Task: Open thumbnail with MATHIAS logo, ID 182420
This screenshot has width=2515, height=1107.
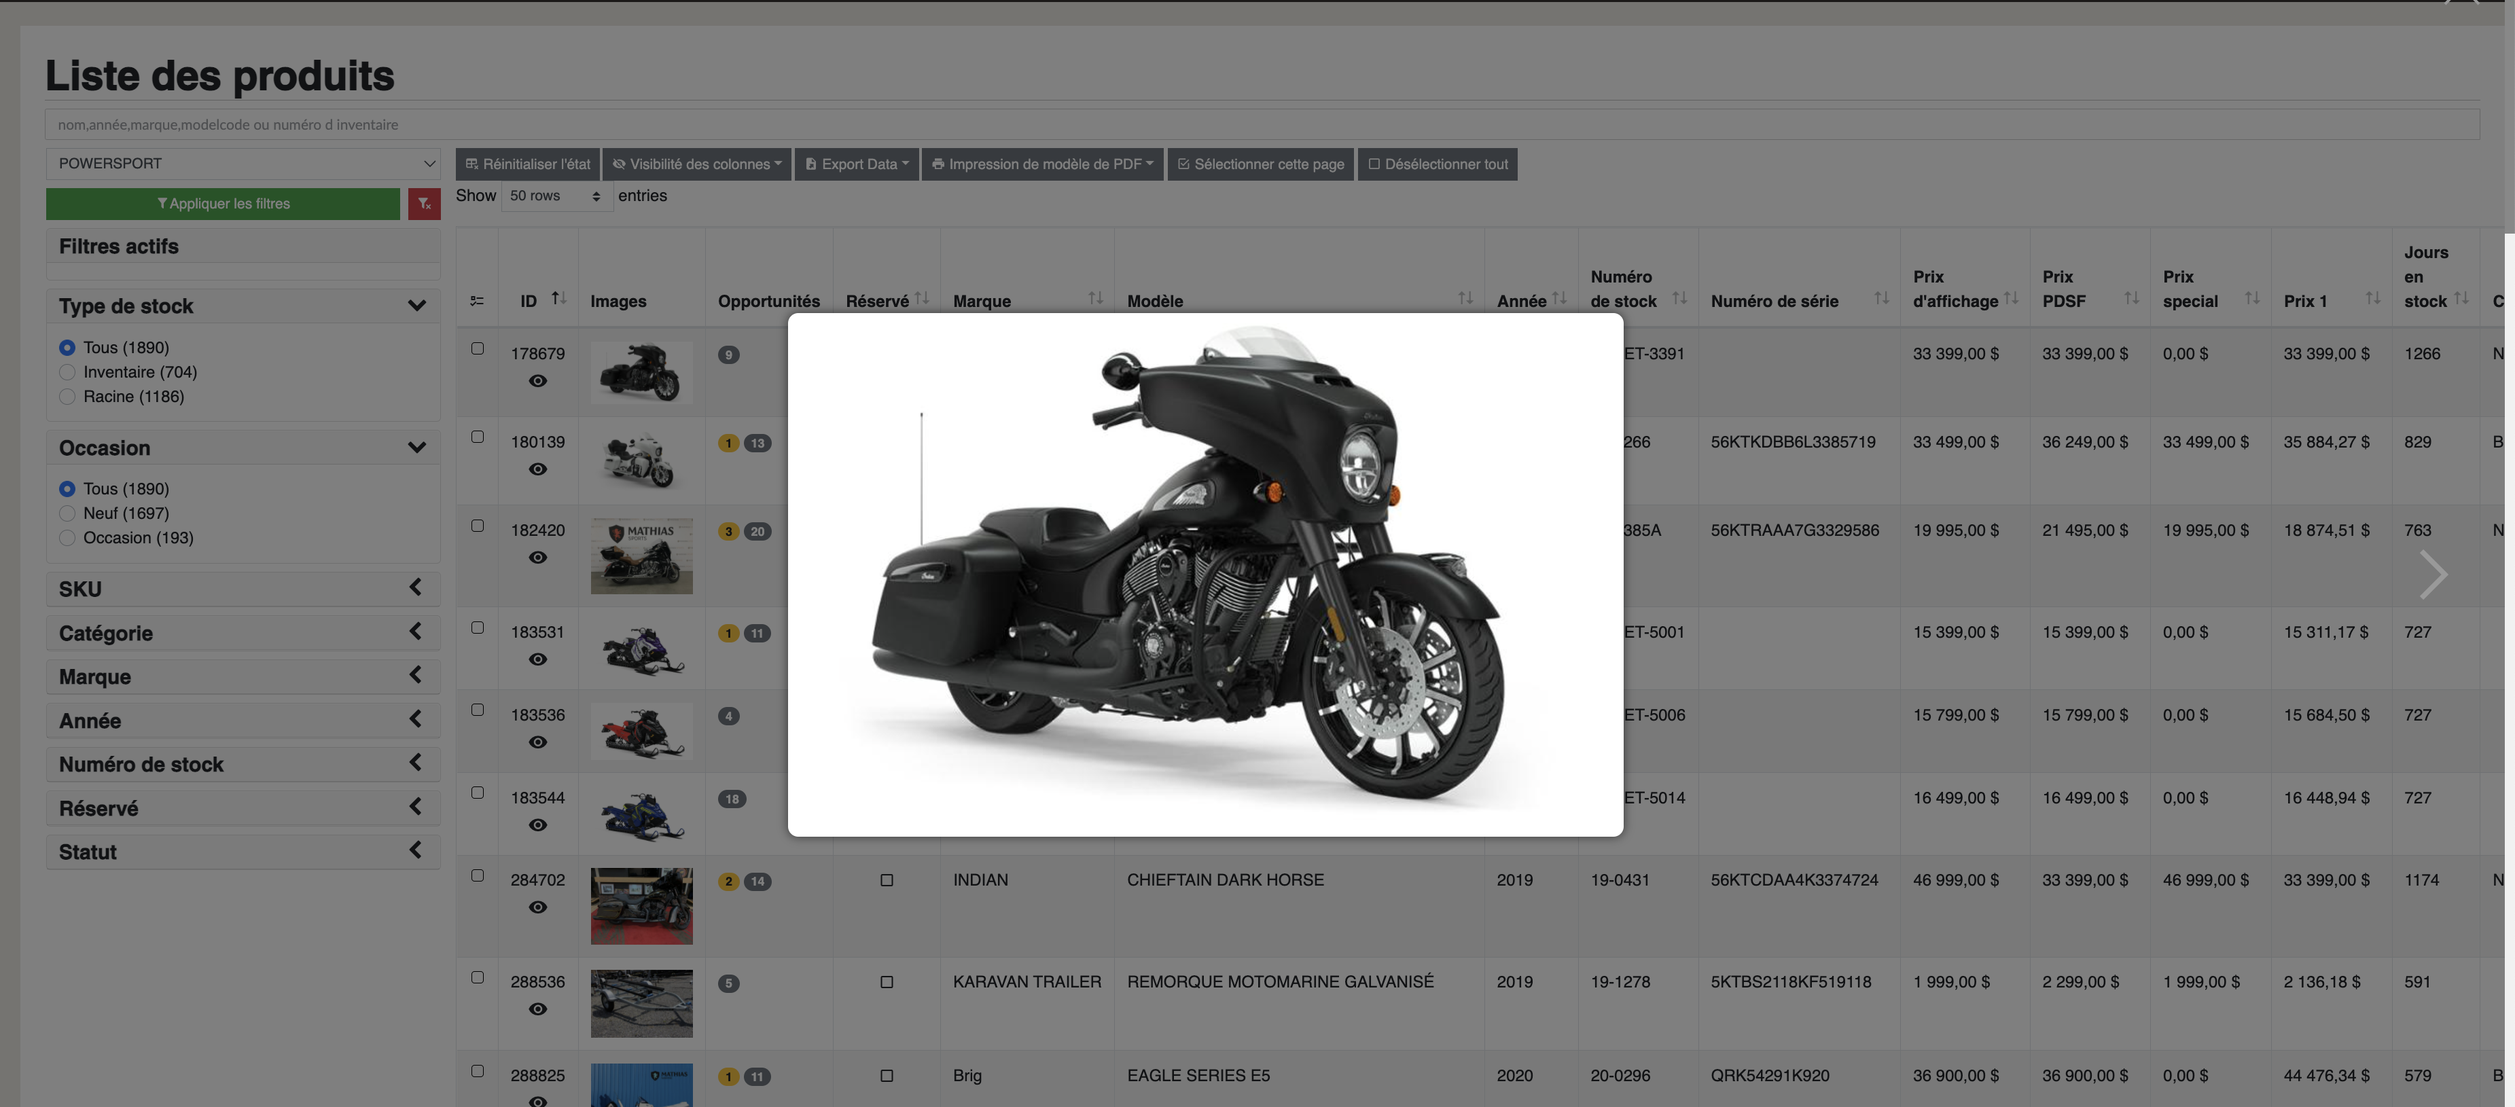Action: pyautogui.click(x=641, y=556)
